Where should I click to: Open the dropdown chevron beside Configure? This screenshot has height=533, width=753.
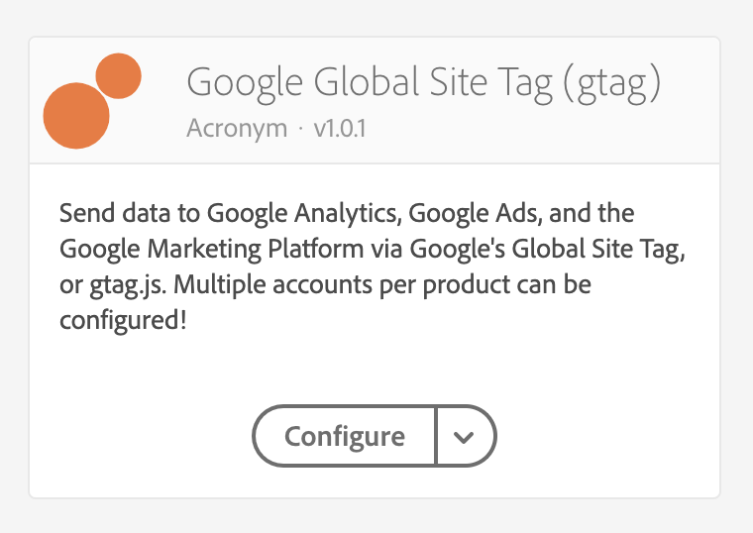(x=465, y=436)
